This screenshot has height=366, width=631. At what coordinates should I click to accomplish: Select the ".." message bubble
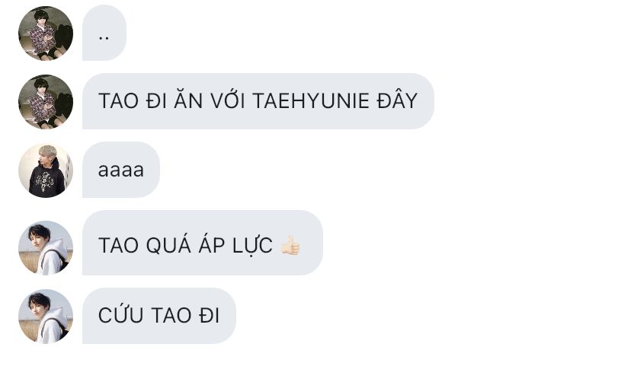[104, 33]
